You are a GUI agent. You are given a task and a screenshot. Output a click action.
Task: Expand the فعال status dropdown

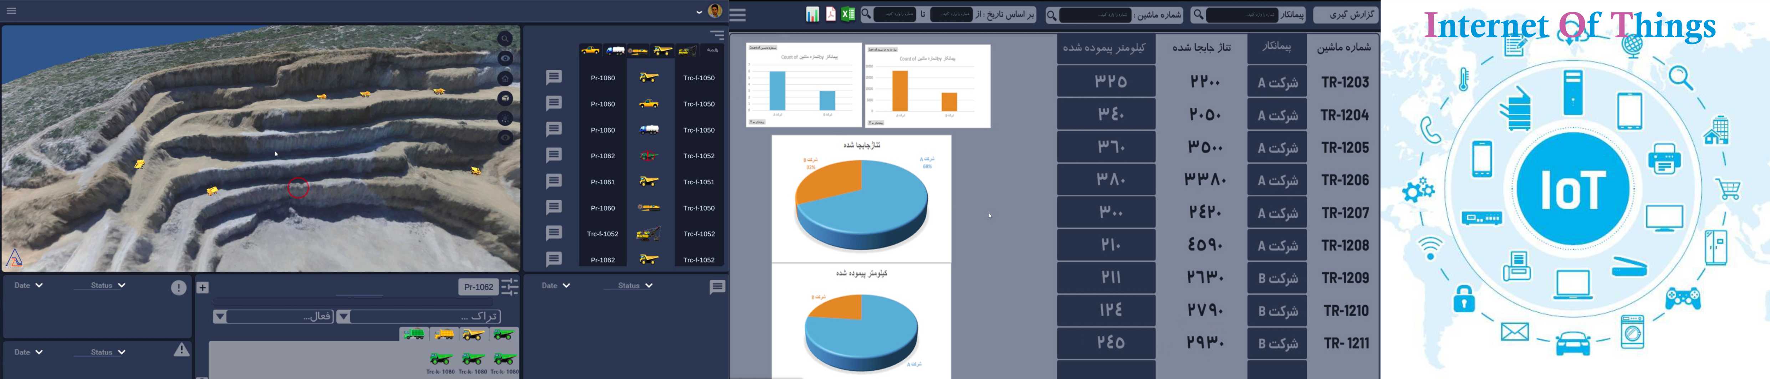[220, 317]
